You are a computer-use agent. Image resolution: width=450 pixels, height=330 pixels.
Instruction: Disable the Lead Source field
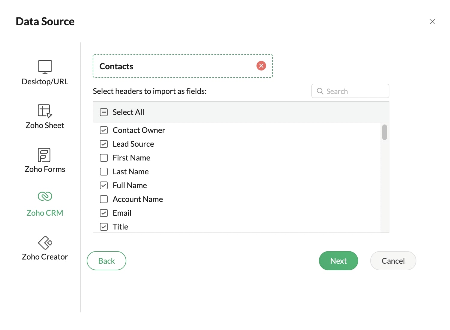(x=103, y=144)
